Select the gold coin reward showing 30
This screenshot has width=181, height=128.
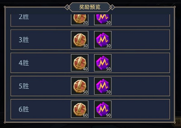point(80,40)
